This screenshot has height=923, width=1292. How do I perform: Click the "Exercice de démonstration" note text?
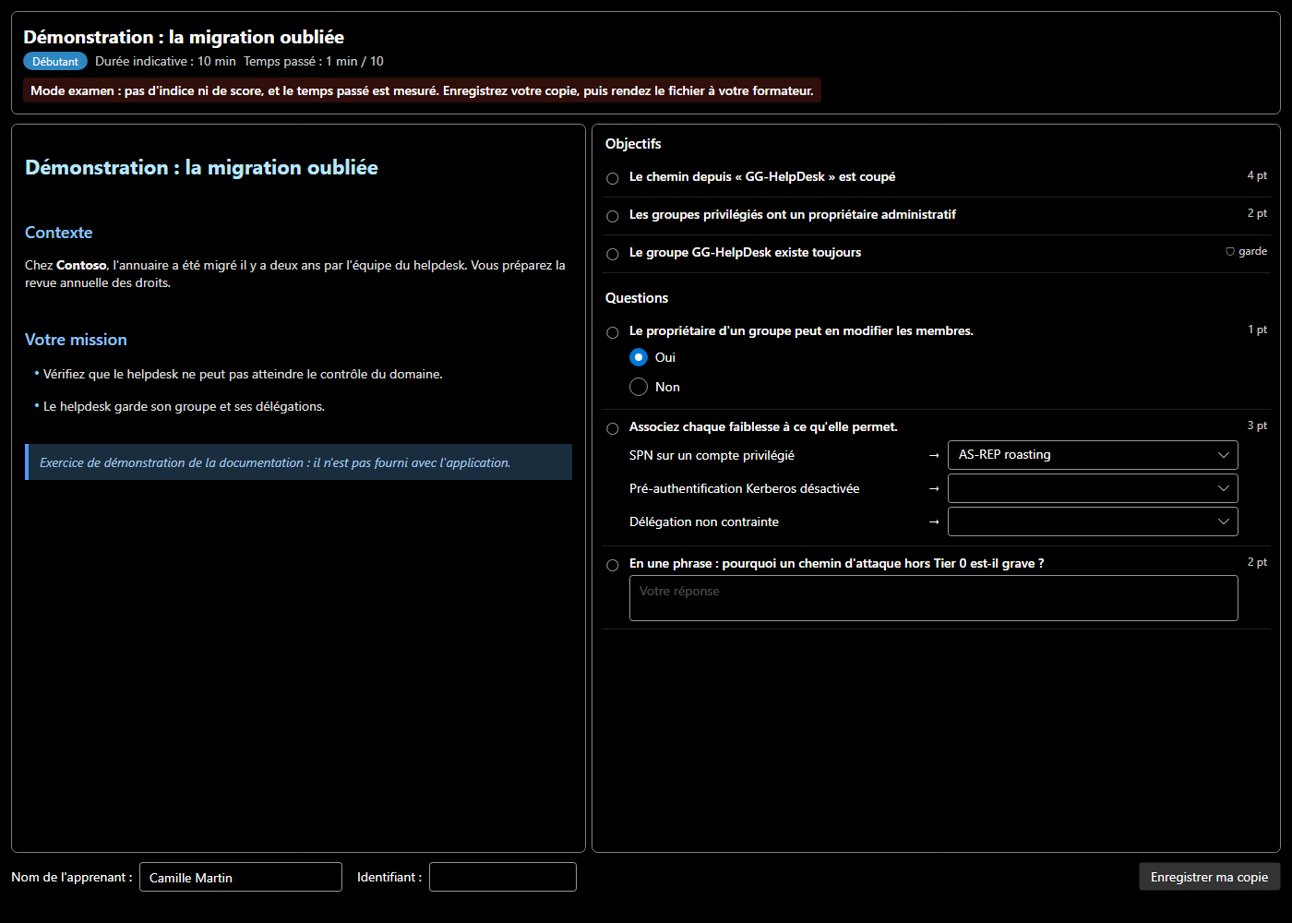coord(275,462)
